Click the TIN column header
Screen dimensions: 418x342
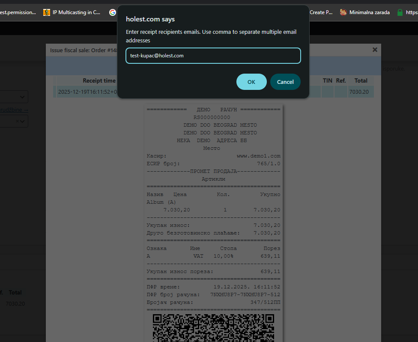pos(327,80)
